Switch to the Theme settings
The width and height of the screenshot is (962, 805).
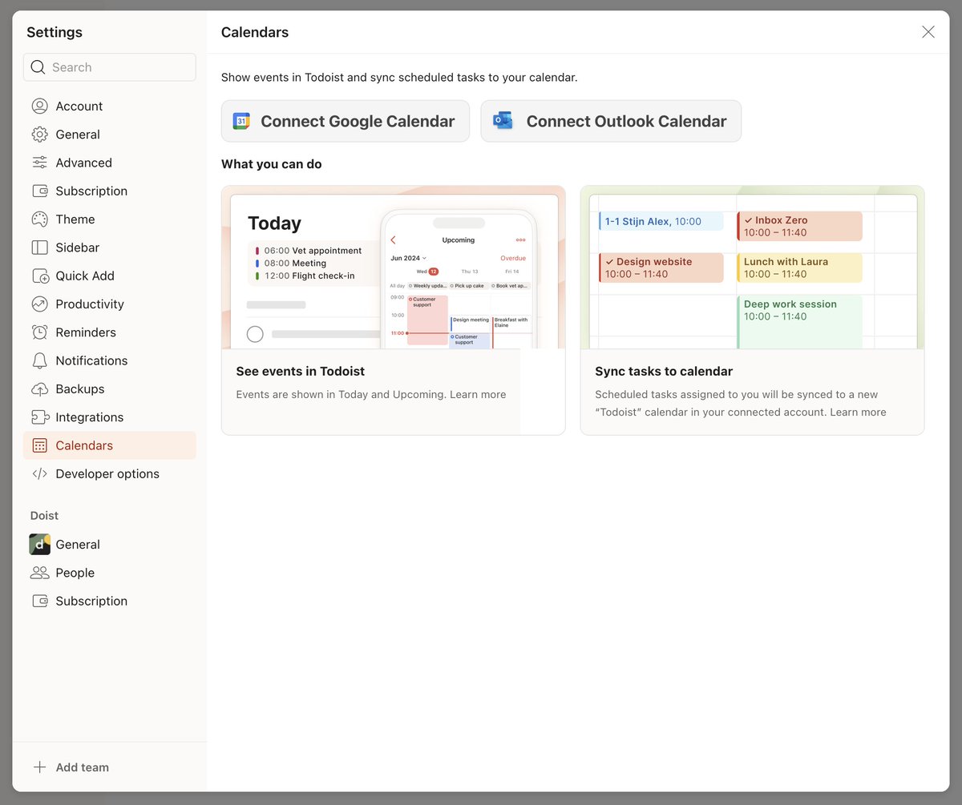110,219
